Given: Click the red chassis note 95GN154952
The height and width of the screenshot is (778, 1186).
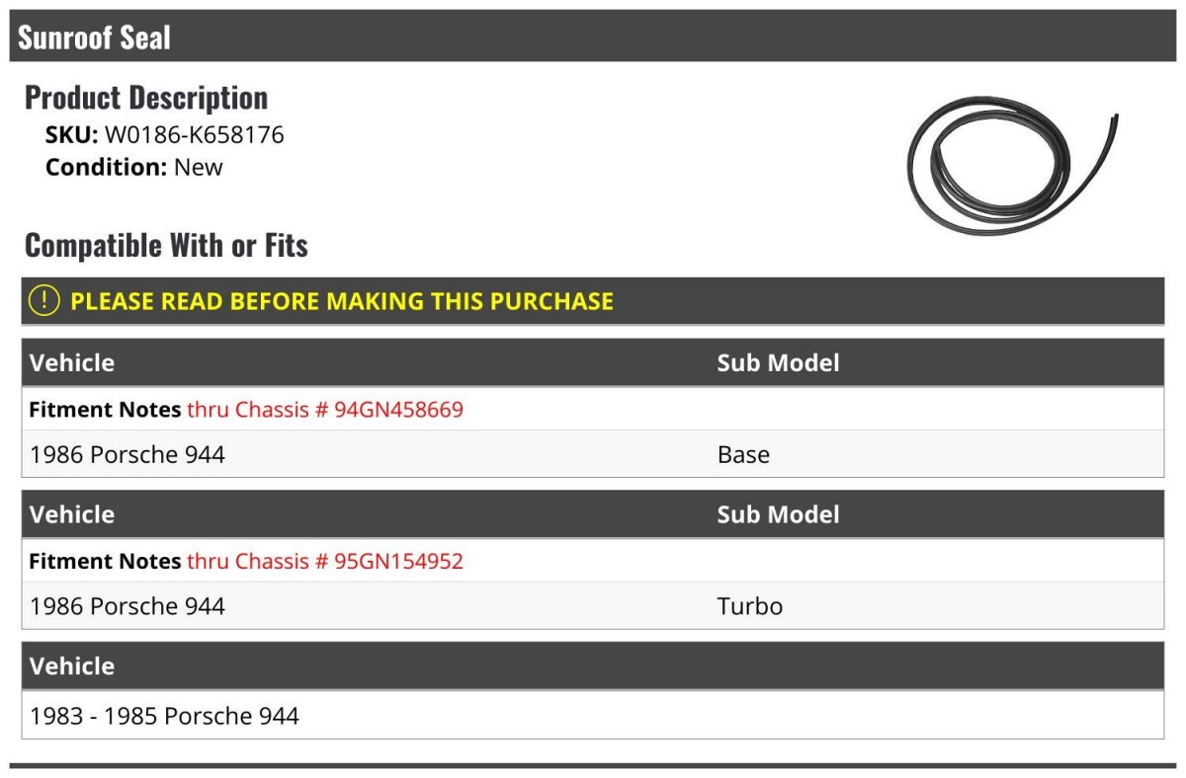Looking at the screenshot, I should point(325,561).
